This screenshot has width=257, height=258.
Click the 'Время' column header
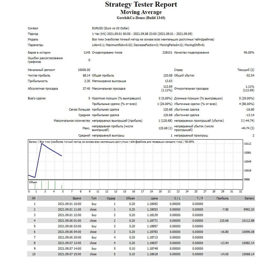click(77, 198)
